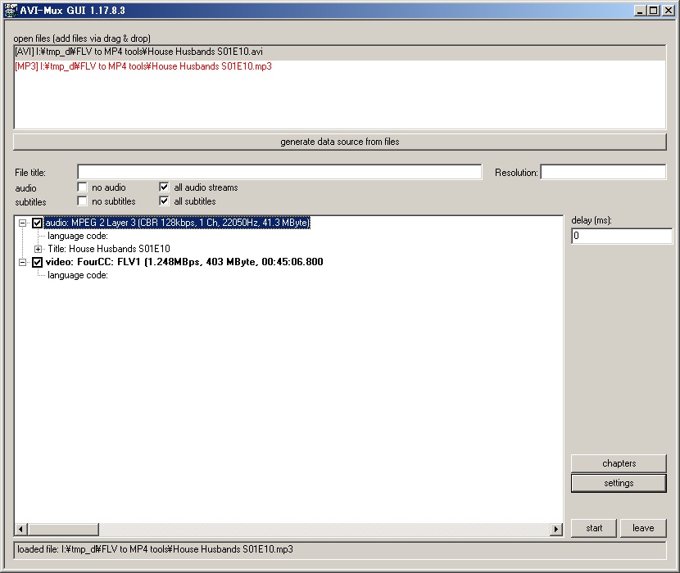The height and width of the screenshot is (573, 680).
Task: Collapse the audio MPEG 2 Layer 3 node
Action: (24, 222)
